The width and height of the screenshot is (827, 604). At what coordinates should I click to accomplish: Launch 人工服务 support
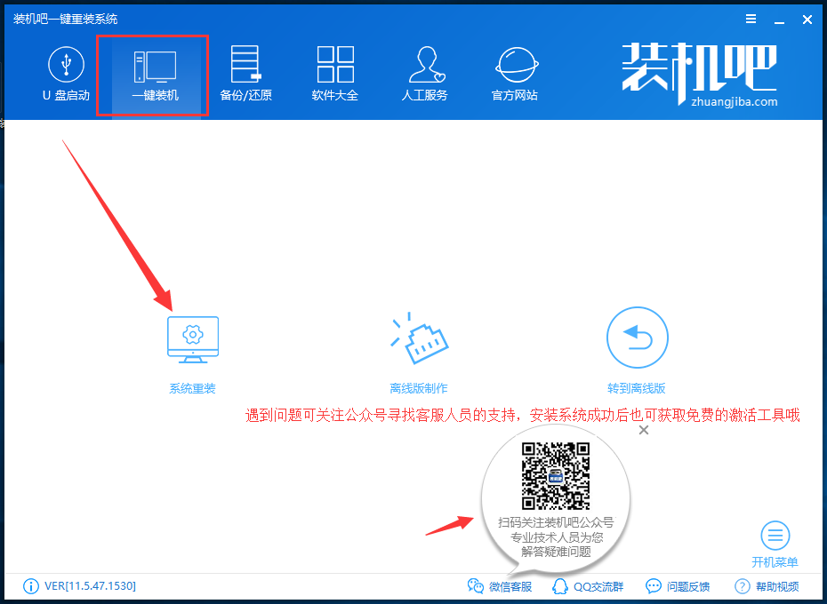pos(425,74)
